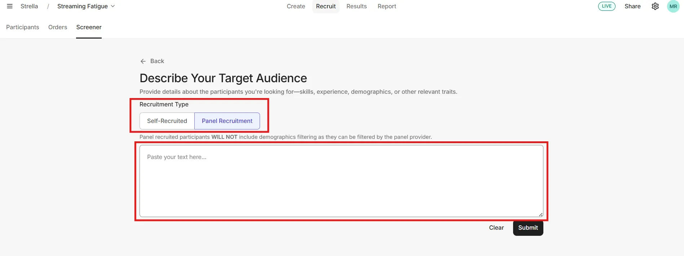Open the Orders sub-tab
Screen dimensions: 684x256
[58, 27]
